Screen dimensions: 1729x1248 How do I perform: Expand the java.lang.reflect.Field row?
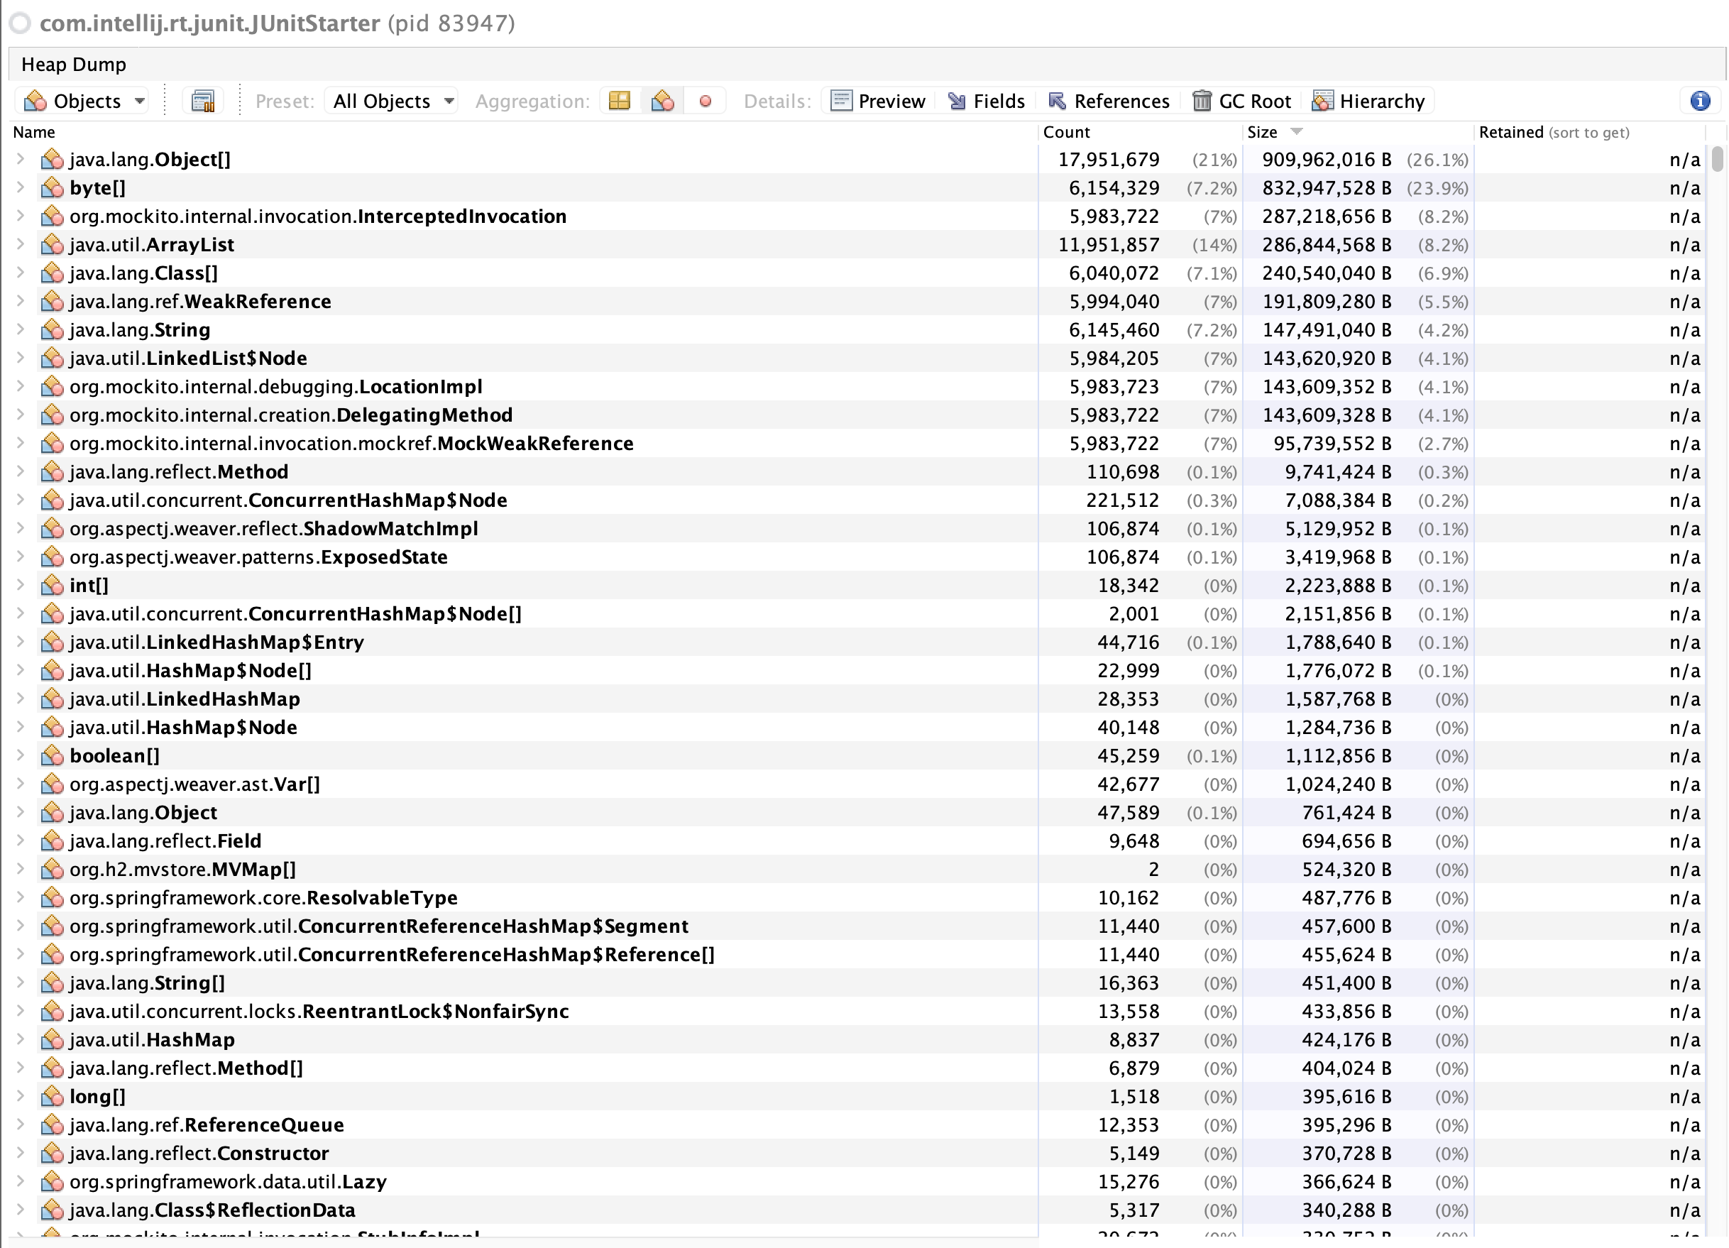tap(21, 841)
